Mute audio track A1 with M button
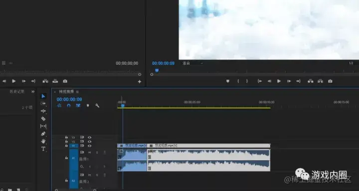The image size is (359, 191). (90, 153)
